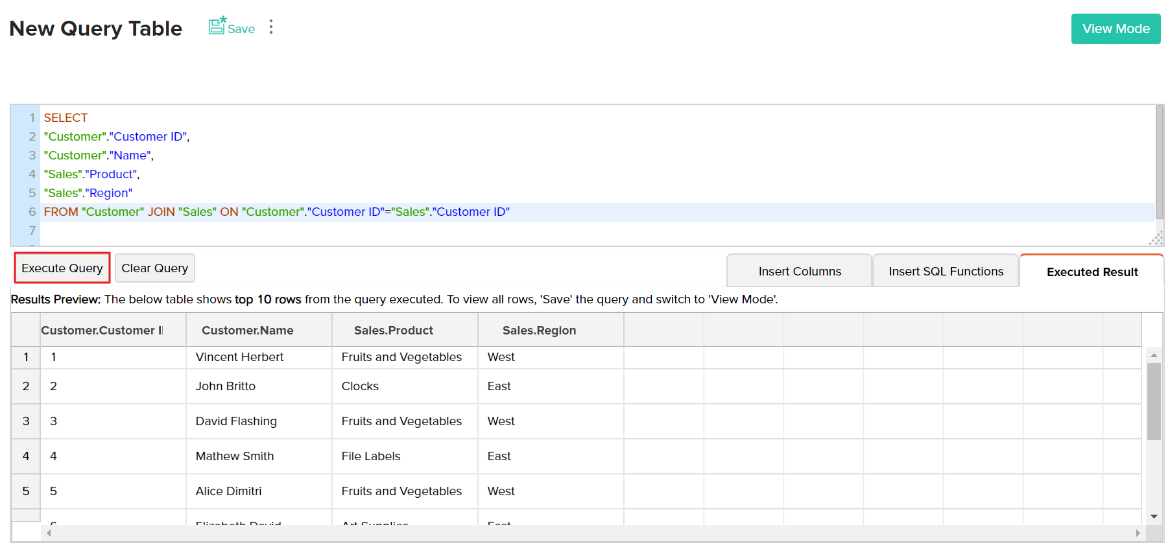Open the Insert SQL Functions tab
The height and width of the screenshot is (549, 1170).
pos(946,272)
